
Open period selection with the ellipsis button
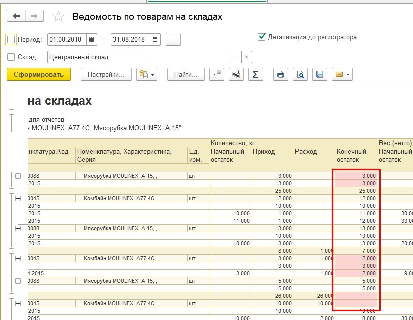coord(173,39)
